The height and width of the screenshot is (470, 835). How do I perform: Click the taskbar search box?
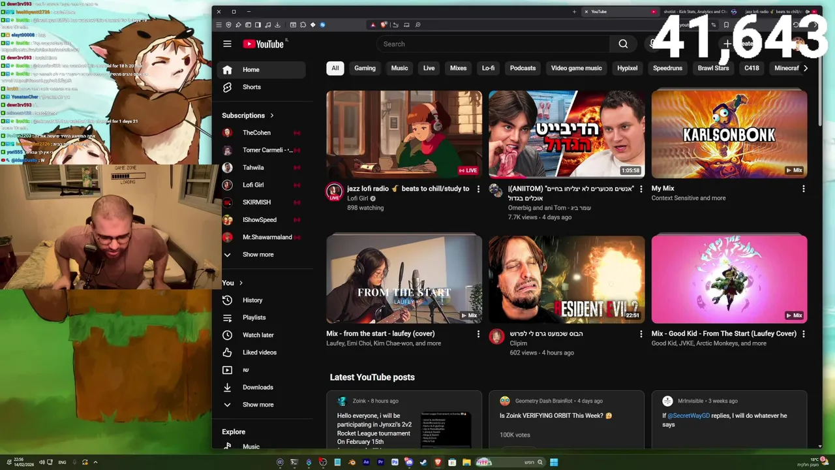tap(511, 462)
